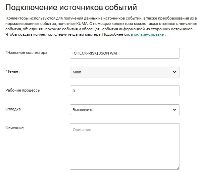
Task: Focus the «Название коллектора» input field
Action: tap(125, 53)
